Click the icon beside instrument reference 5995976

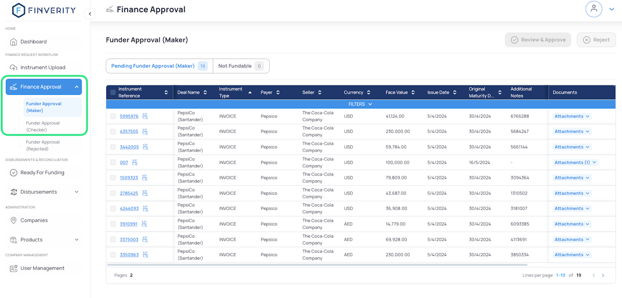145,116
